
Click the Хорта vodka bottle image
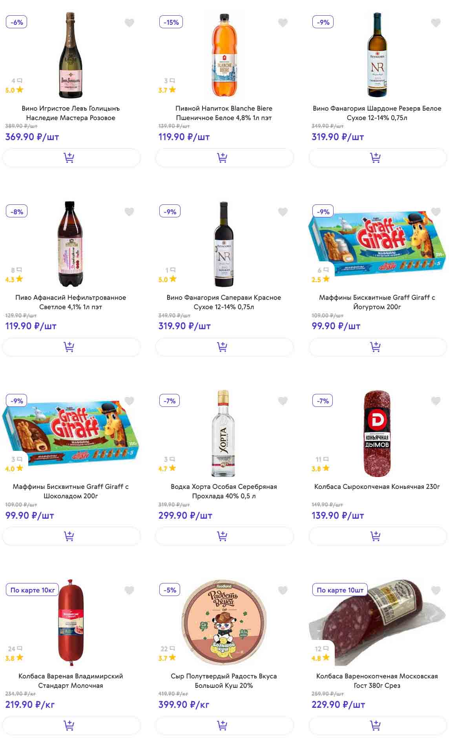pyautogui.click(x=223, y=433)
